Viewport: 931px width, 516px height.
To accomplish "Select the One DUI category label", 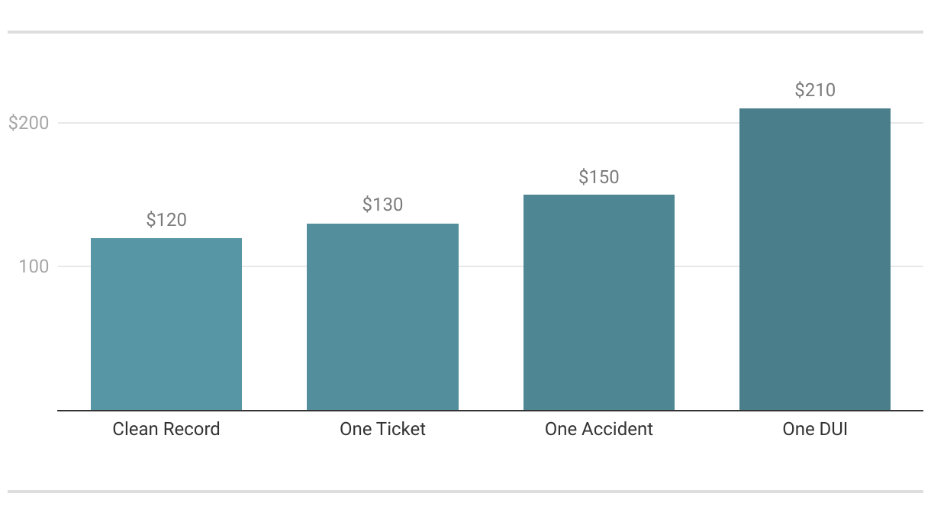I will pyautogui.click(x=815, y=429).
